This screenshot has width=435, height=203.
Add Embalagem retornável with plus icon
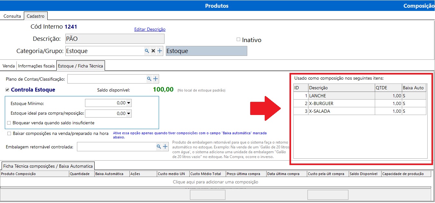[x=165, y=147]
